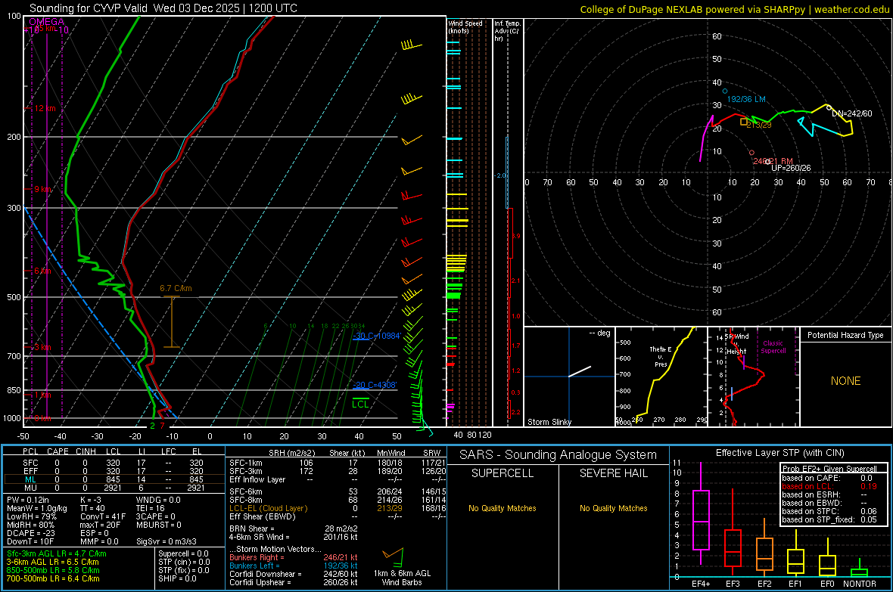Click the 'NONE' hazard type text
Viewport: 893px width, 592px height.
[845, 381]
